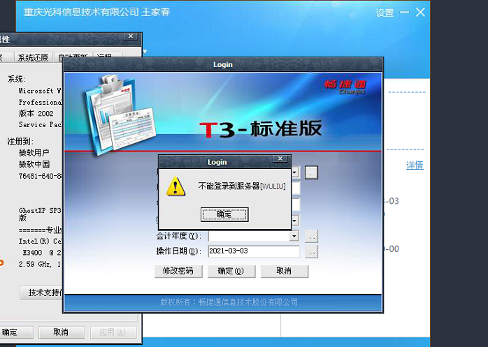This screenshot has width=488, height=347.
Task: Click the browse button beside 操作日期
Action: click(312, 251)
